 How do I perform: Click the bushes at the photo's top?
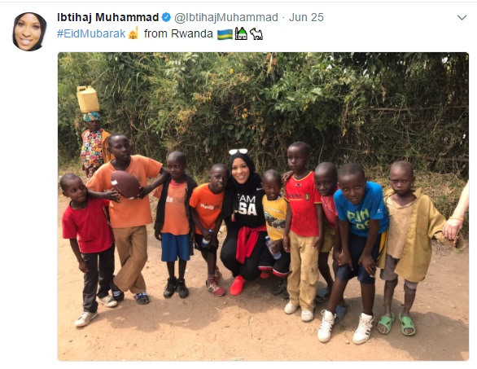[263, 100]
